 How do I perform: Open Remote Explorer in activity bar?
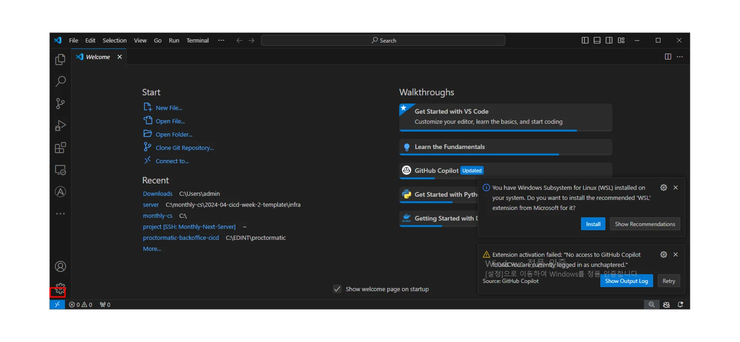point(60,170)
